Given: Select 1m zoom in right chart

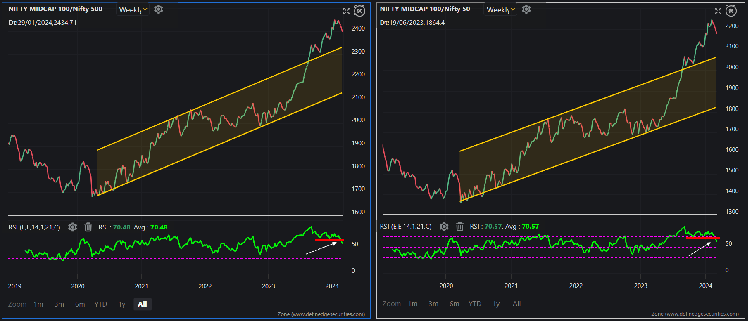Looking at the screenshot, I should point(413,304).
